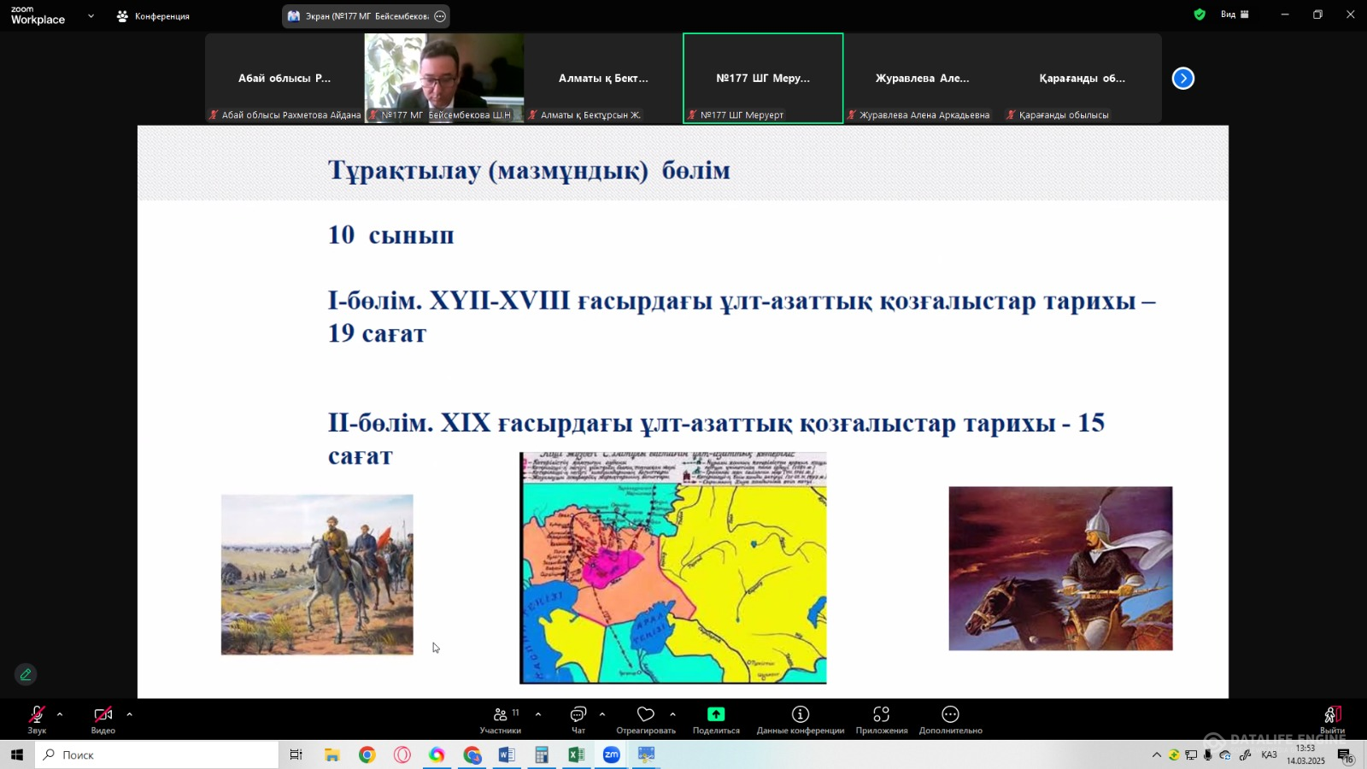Viewport: 1367px width, 769px height.
Task: Show next participants with blue arrow
Action: click(x=1182, y=79)
